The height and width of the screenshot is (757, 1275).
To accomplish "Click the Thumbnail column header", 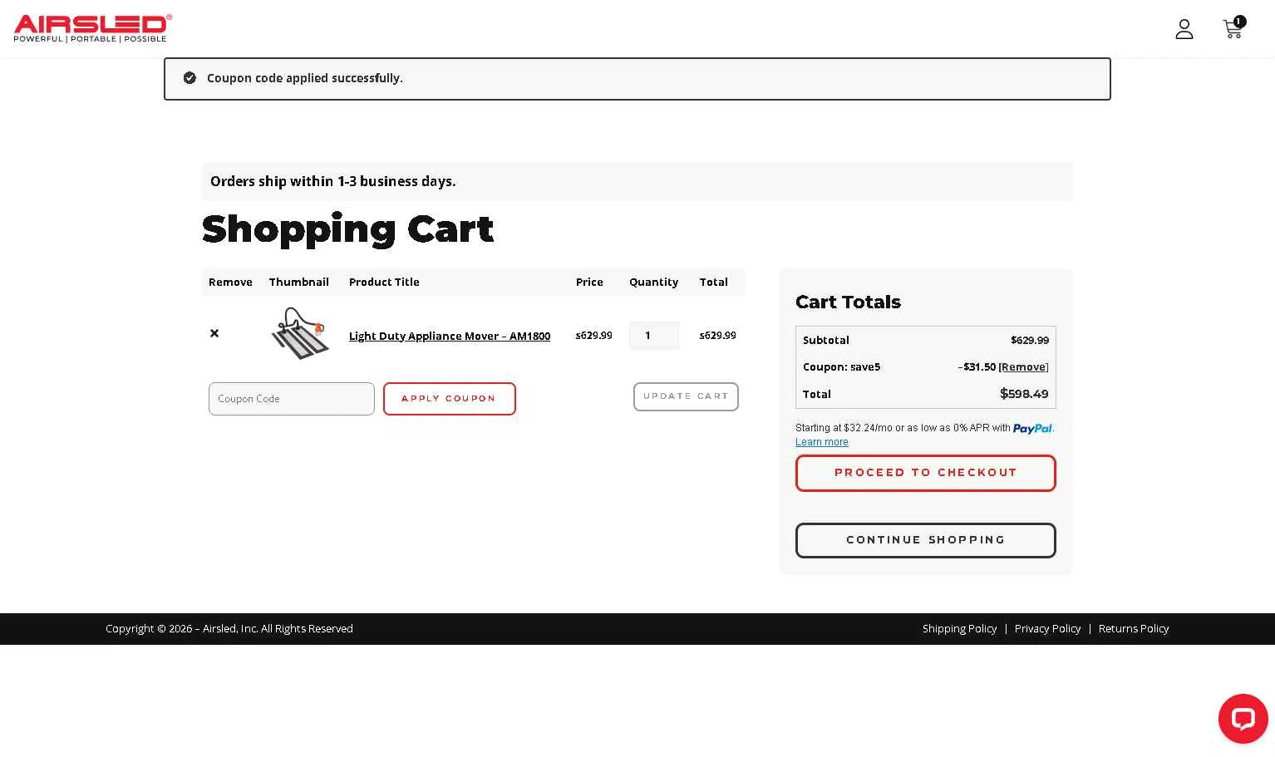I will [x=299, y=283].
